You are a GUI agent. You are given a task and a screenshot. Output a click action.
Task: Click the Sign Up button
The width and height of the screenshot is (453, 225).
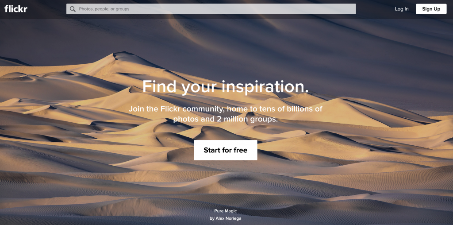(x=431, y=9)
